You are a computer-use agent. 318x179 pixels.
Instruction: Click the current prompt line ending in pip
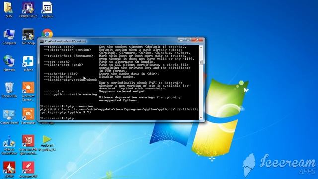point(57,118)
